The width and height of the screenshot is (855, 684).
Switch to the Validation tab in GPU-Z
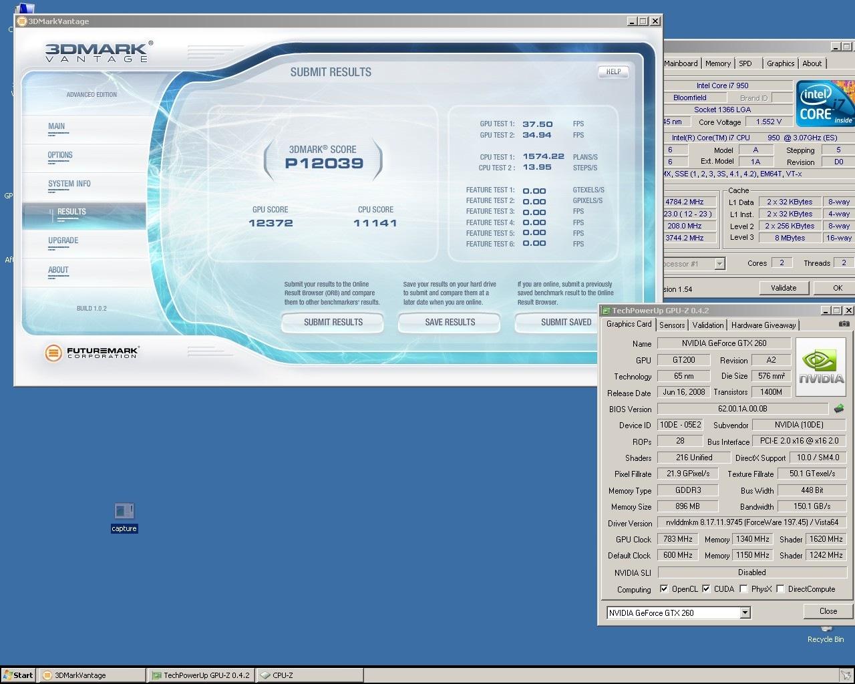pos(707,325)
